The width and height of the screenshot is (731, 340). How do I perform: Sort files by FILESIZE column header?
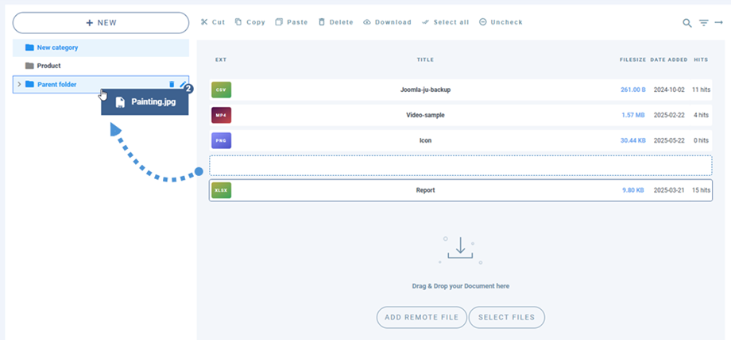[x=632, y=59]
